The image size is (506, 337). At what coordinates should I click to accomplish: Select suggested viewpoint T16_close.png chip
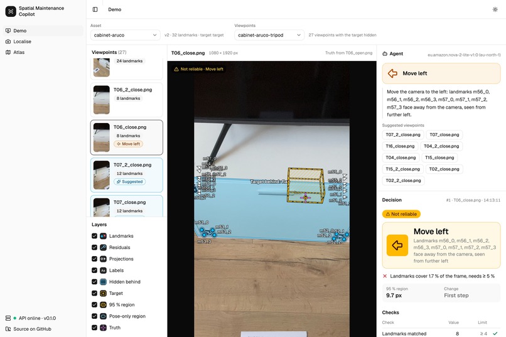tap(400, 146)
